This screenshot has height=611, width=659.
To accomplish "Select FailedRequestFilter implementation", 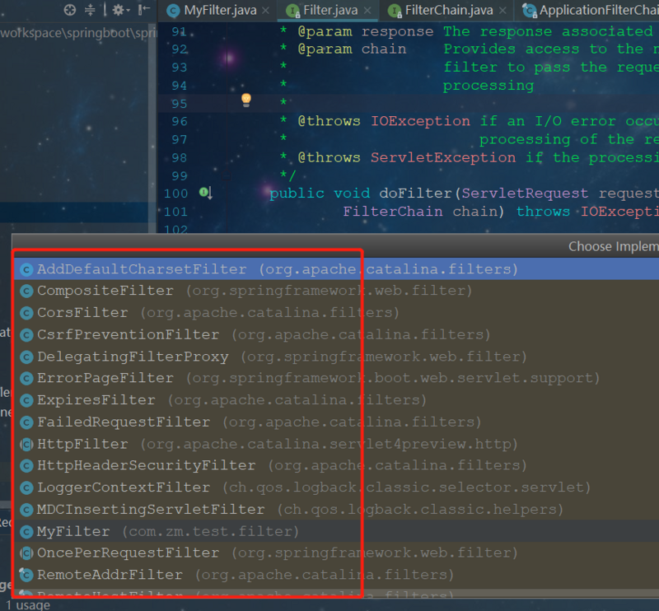I will (336, 422).
